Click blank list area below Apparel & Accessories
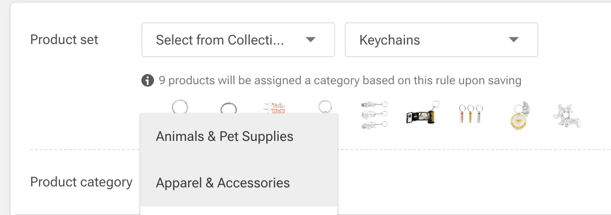The height and width of the screenshot is (215, 611). click(238, 211)
